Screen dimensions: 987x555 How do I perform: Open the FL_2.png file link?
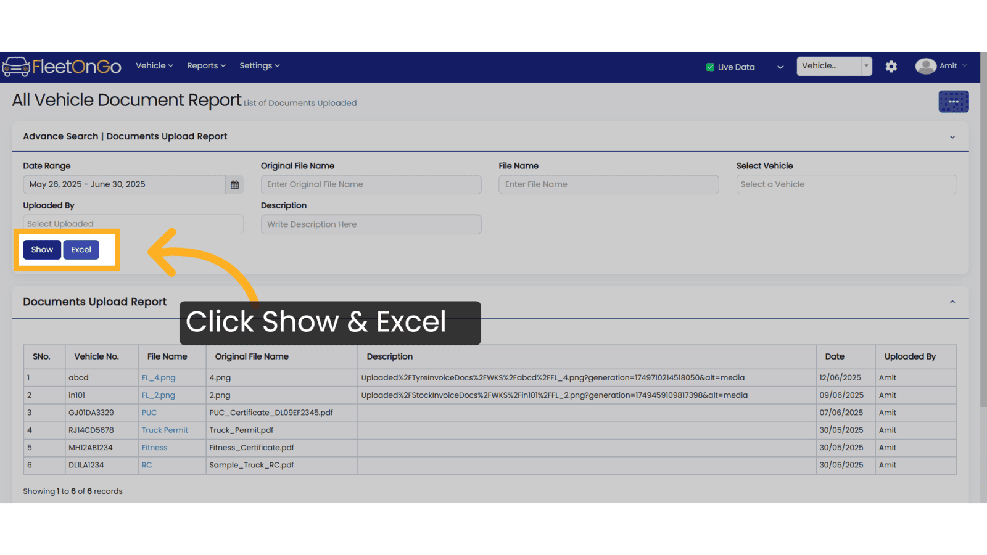159,395
